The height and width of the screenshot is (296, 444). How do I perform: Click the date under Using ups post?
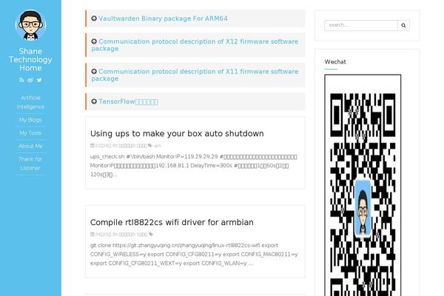(x=103, y=146)
